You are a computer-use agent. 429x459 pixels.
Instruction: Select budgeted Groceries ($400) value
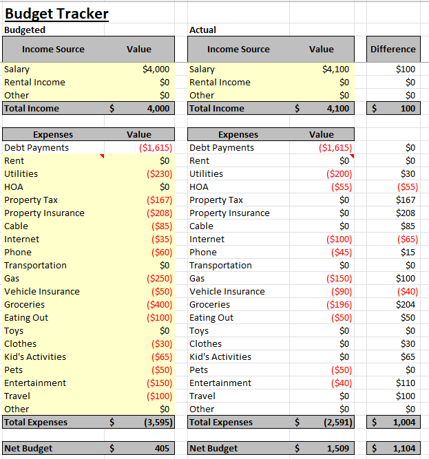click(x=159, y=304)
